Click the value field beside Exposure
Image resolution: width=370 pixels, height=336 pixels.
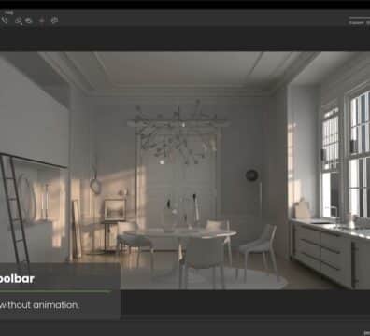(x=368, y=22)
